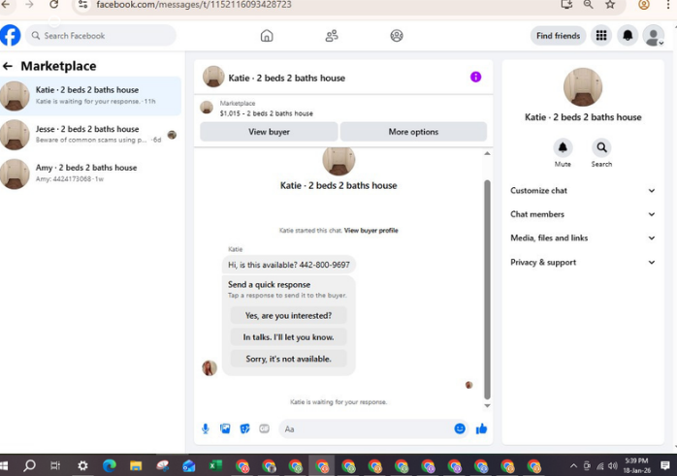Open Jesse's 2 beds 2 baths conversation
The width and height of the screenshot is (677, 476).
click(90, 135)
